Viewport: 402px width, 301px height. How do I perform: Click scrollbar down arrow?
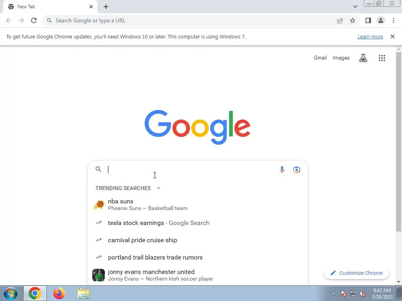pos(399,282)
